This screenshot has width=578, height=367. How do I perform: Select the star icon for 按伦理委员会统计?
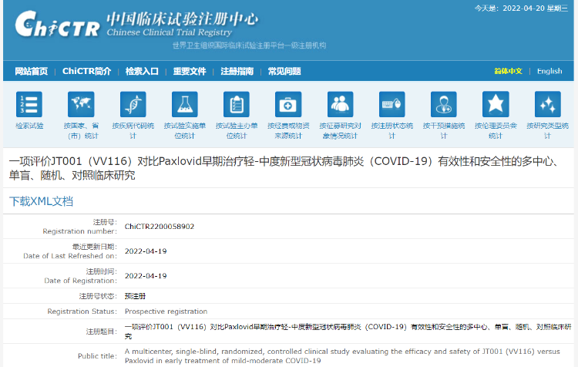point(496,104)
